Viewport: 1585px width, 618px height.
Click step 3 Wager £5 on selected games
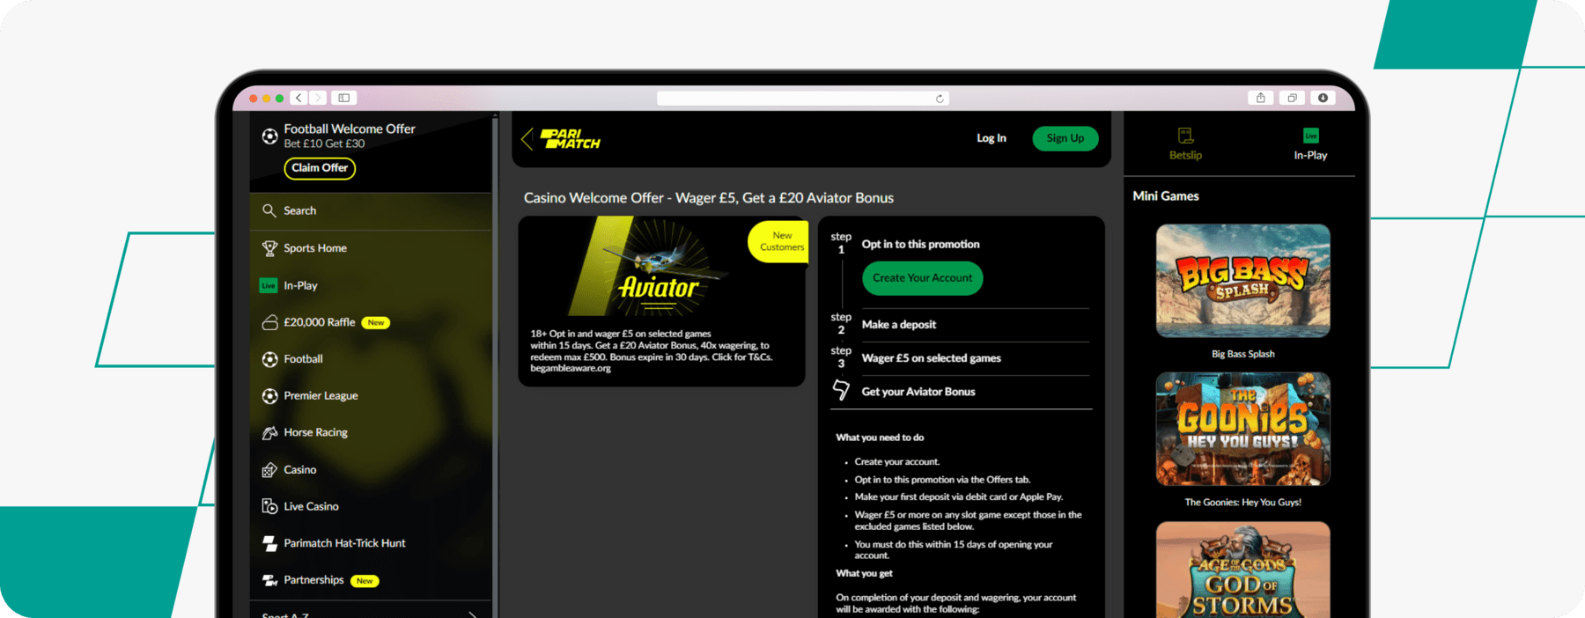(x=931, y=358)
